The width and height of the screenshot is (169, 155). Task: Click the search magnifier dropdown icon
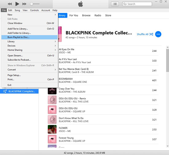(125, 4)
